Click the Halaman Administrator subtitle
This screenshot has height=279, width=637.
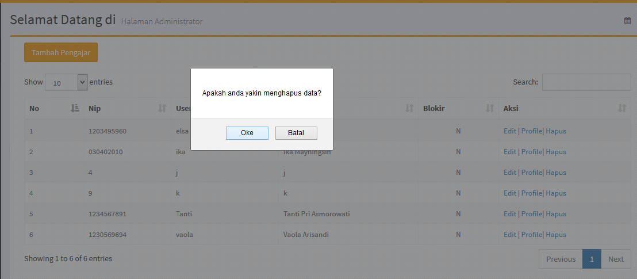coord(162,21)
